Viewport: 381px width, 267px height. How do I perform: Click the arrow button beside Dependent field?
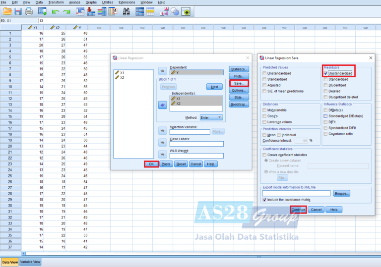[x=162, y=70]
